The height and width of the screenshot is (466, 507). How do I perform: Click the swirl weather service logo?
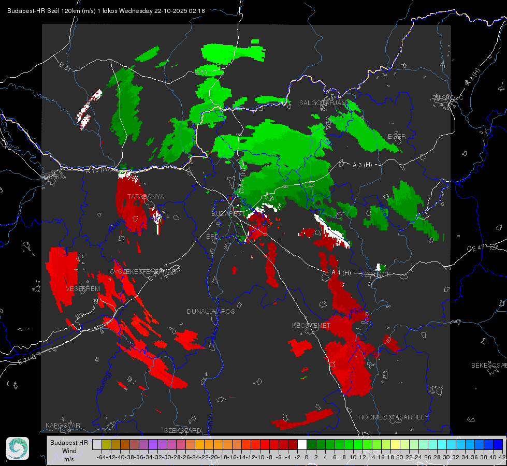(x=18, y=448)
